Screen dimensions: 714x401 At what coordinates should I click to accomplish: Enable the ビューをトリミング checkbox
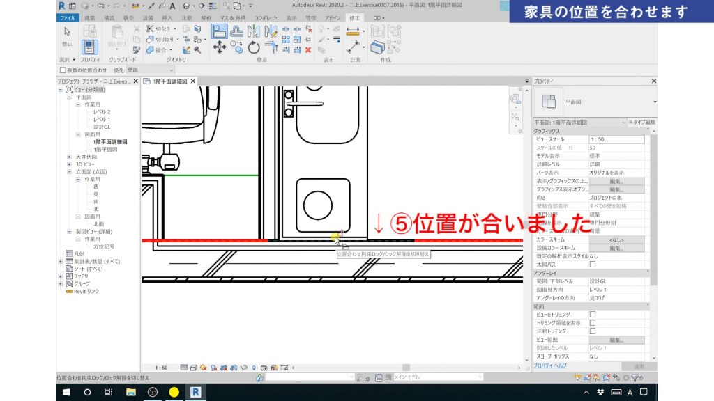pos(593,315)
